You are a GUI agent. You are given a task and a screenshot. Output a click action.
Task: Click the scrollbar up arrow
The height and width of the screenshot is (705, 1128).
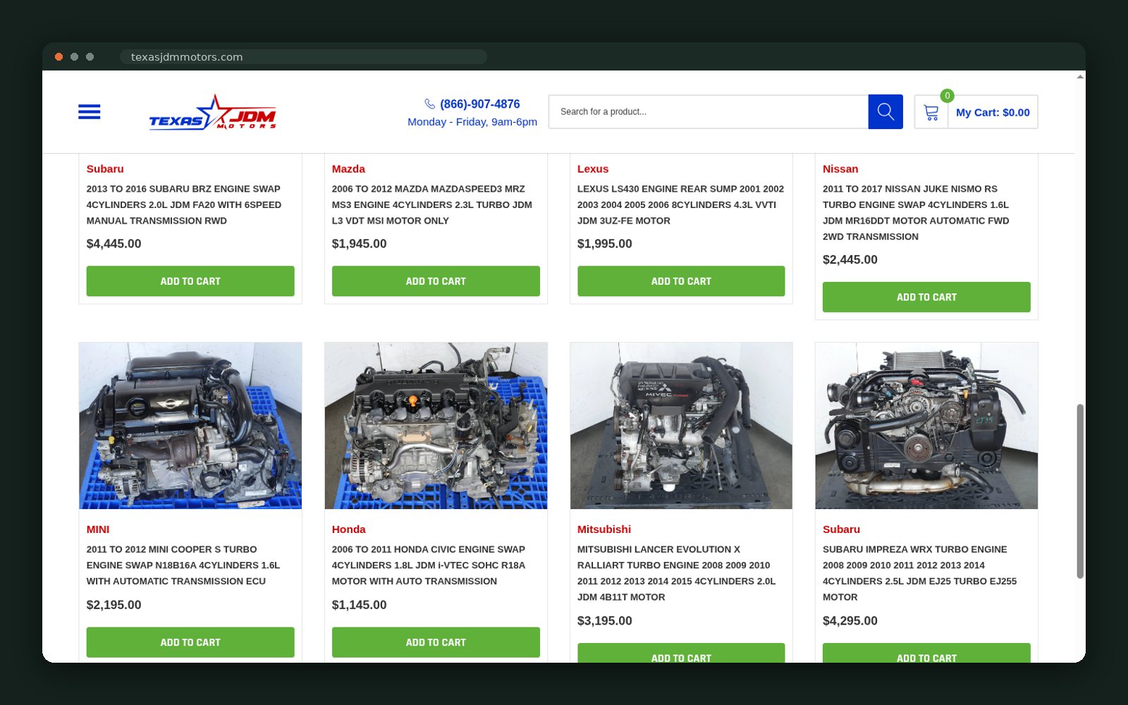(x=1079, y=76)
